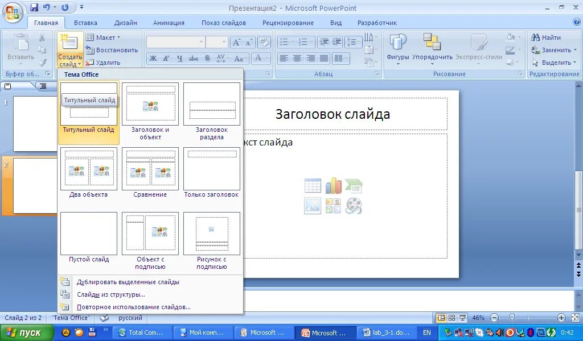Choose Только заголовок layout
The width and height of the screenshot is (583, 341).
click(212, 173)
